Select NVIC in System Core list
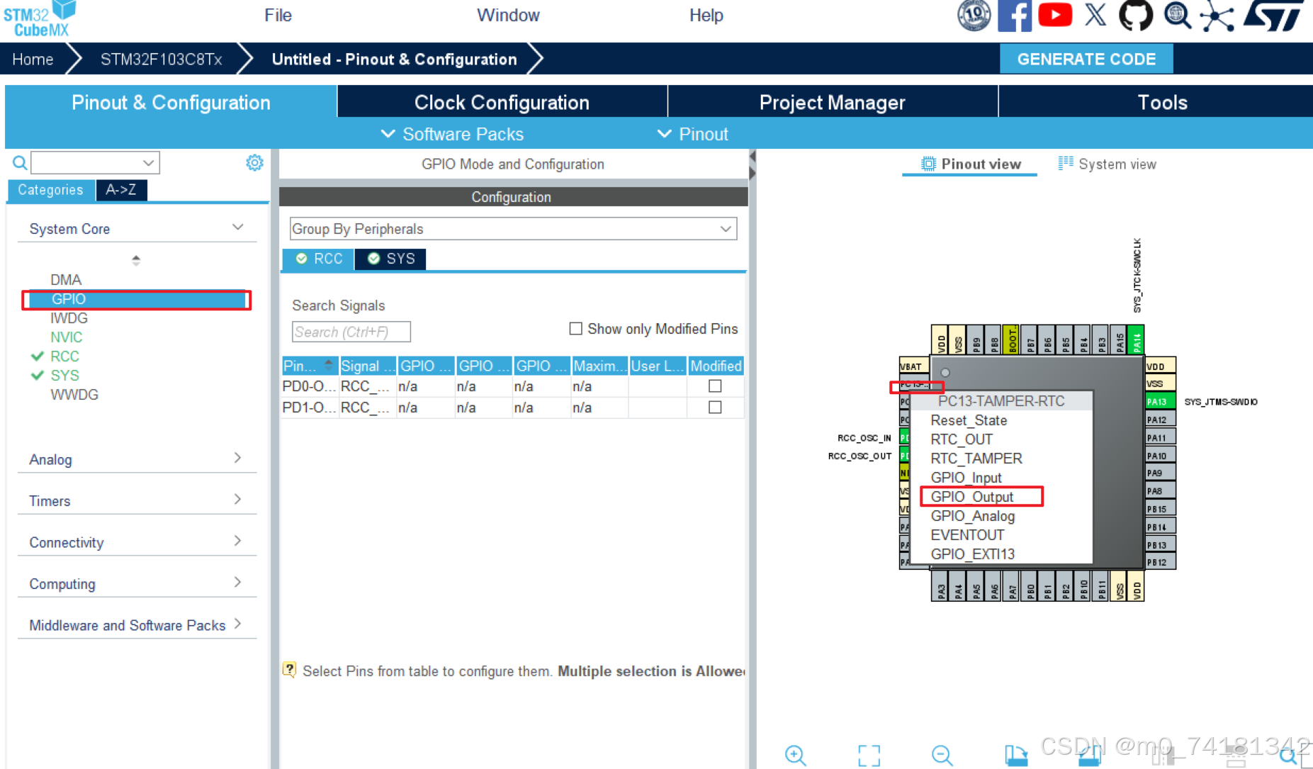Image resolution: width=1313 pixels, height=769 pixels. (67, 337)
